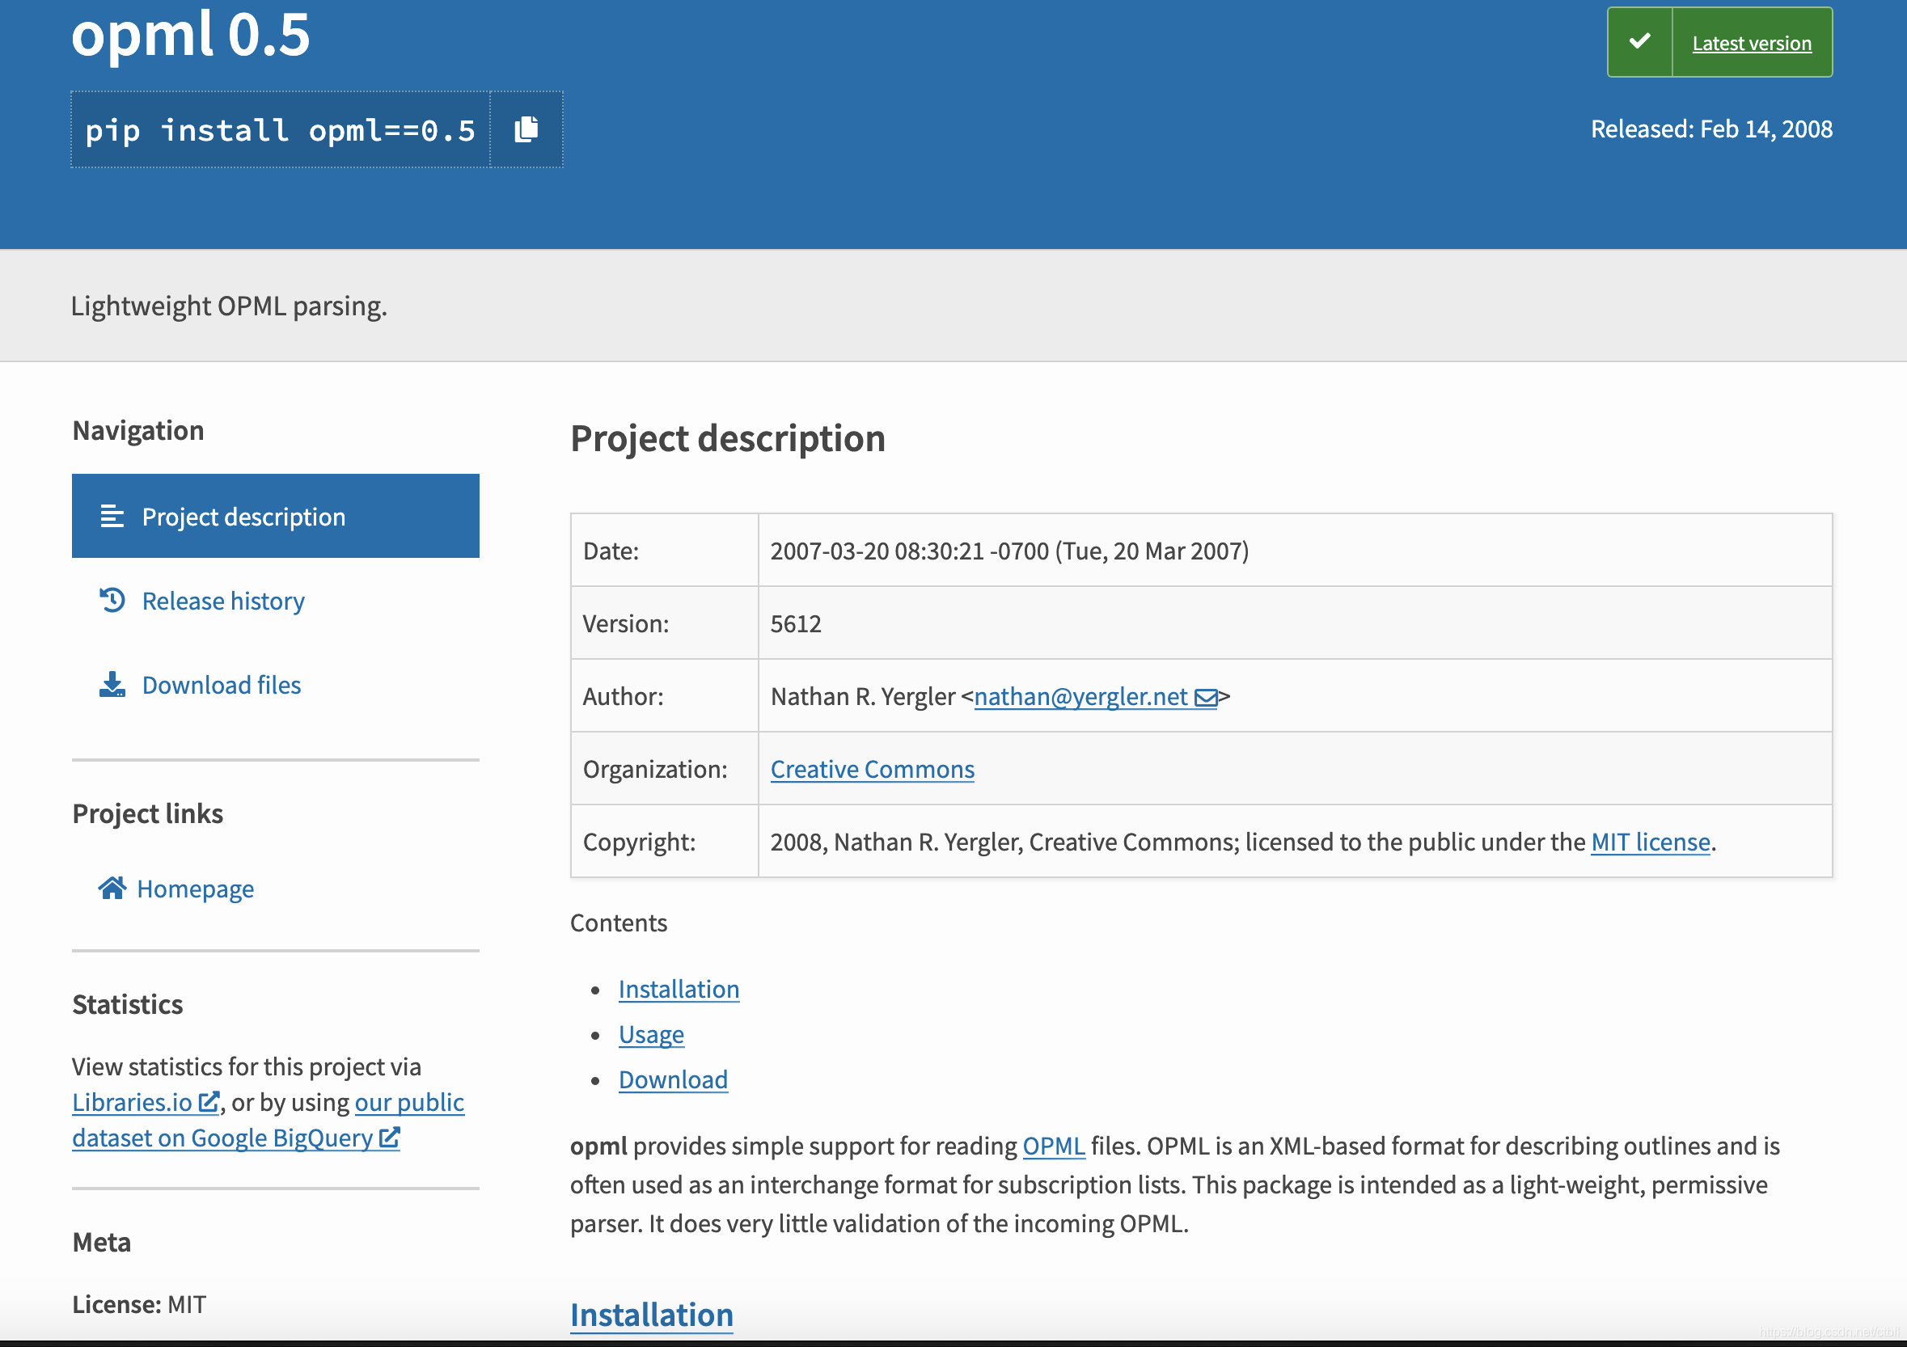Image resolution: width=1907 pixels, height=1347 pixels.
Task: Click the Project description lines icon
Action: coord(112,517)
